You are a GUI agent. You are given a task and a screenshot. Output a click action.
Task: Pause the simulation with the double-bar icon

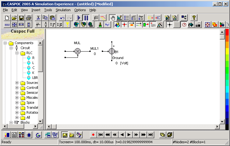pos(86,18)
